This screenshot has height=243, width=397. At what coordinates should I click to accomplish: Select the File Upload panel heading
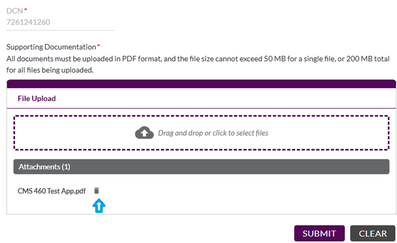(37, 99)
